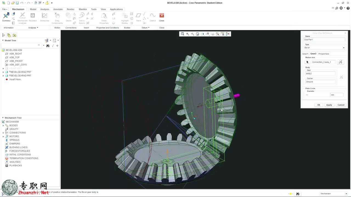Click the Repaint graphics icon
Screen dimensions: 351x197
point(197,34)
